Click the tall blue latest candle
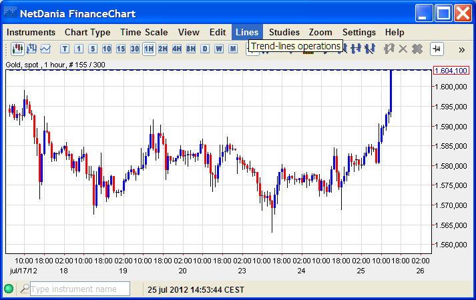The image size is (476, 300). coord(391,91)
